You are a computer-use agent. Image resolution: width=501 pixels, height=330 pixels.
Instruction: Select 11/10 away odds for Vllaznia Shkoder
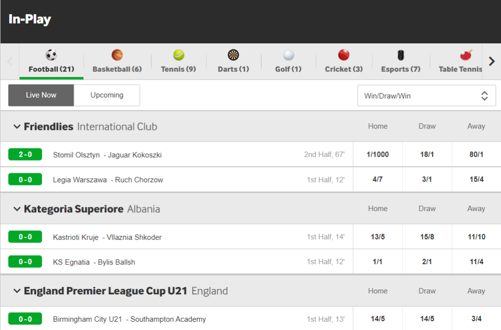click(477, 237)
